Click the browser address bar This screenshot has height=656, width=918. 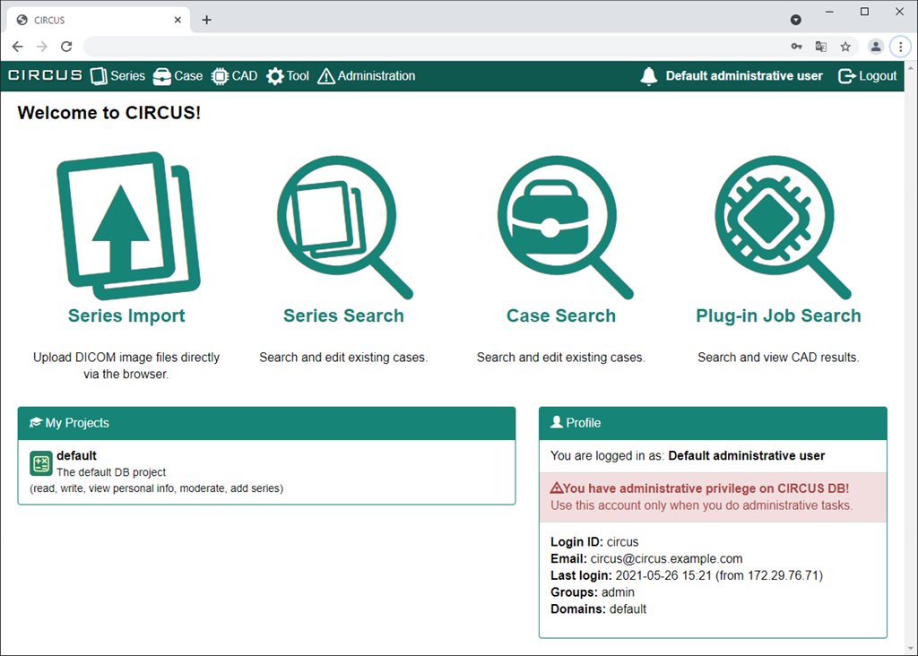click(430, 47)
